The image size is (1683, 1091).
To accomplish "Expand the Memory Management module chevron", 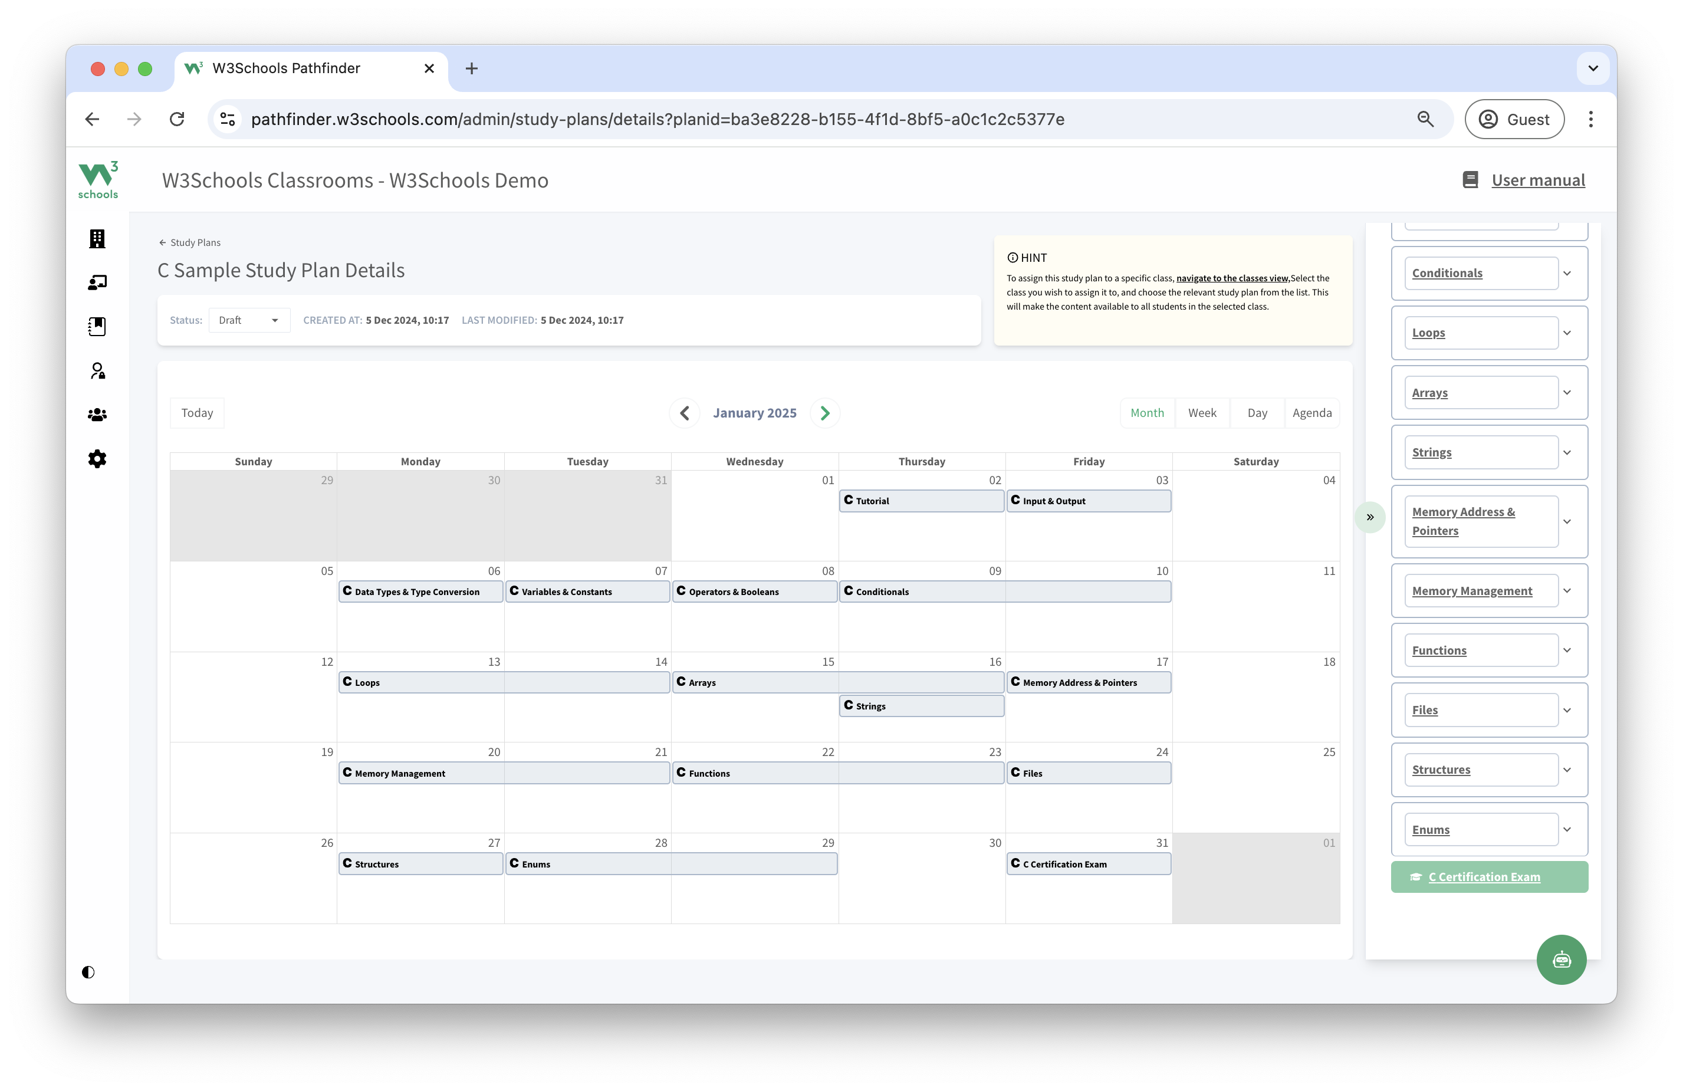I will point(1567,591).
